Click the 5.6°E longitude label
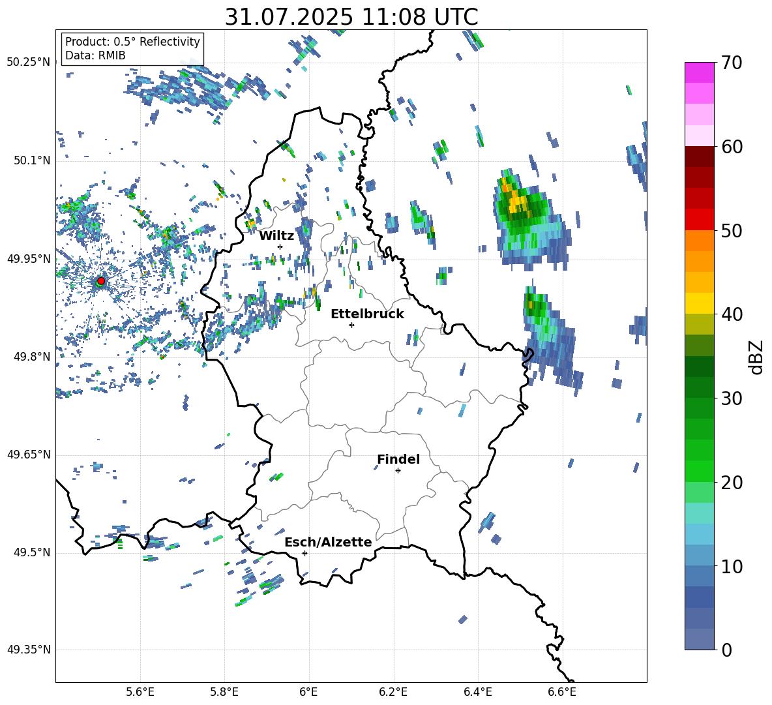Screen dimensions: 772x705 pos(140,693)
